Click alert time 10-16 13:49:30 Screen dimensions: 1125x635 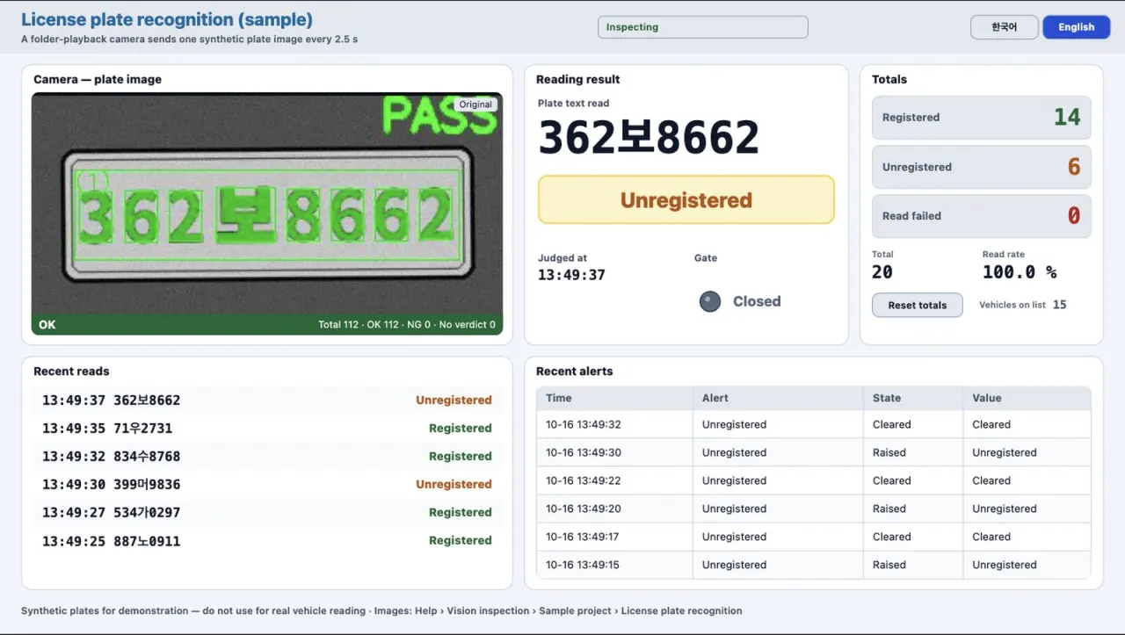click(x=583, y=452)
